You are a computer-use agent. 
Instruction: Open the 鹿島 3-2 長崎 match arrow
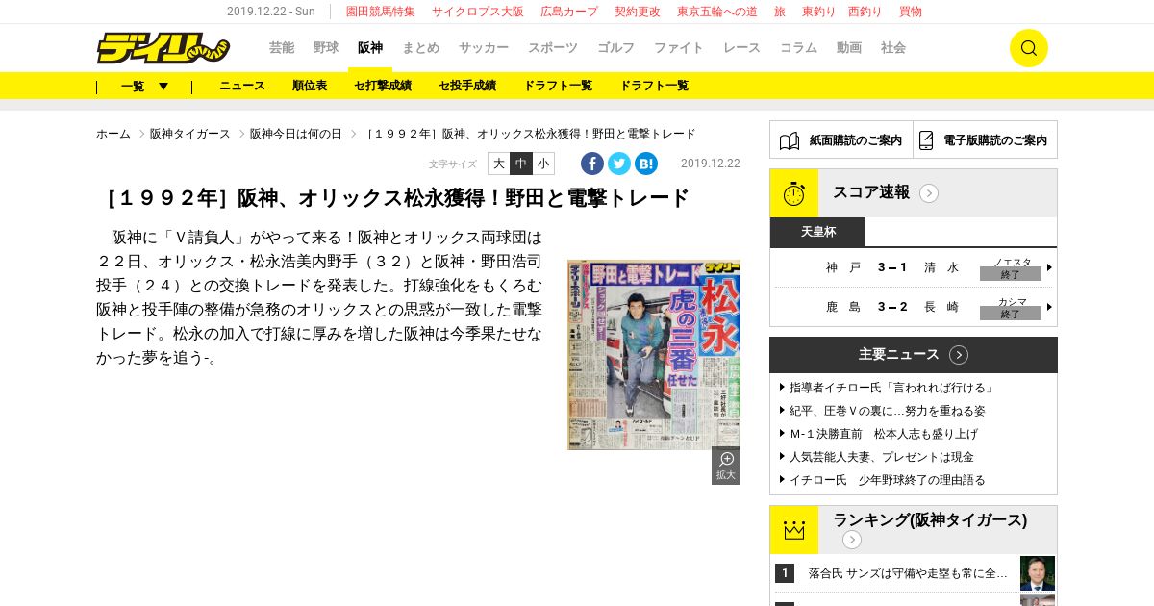[1049, 307]
